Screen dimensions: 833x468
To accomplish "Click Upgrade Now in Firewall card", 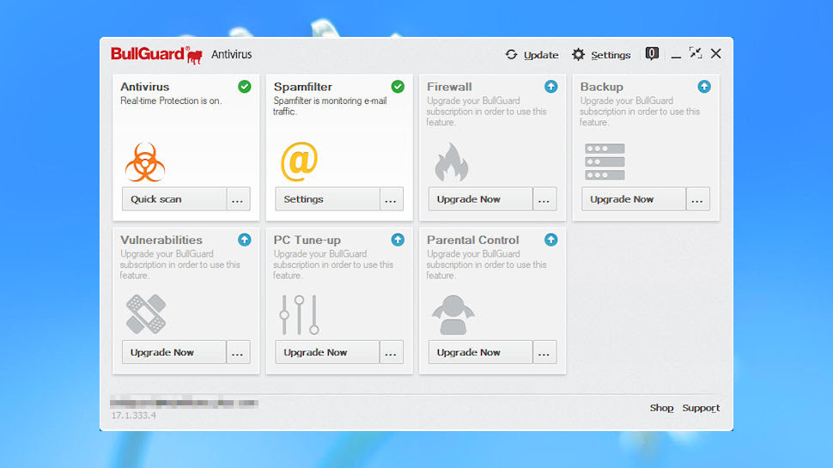I will tap(481, 199).
